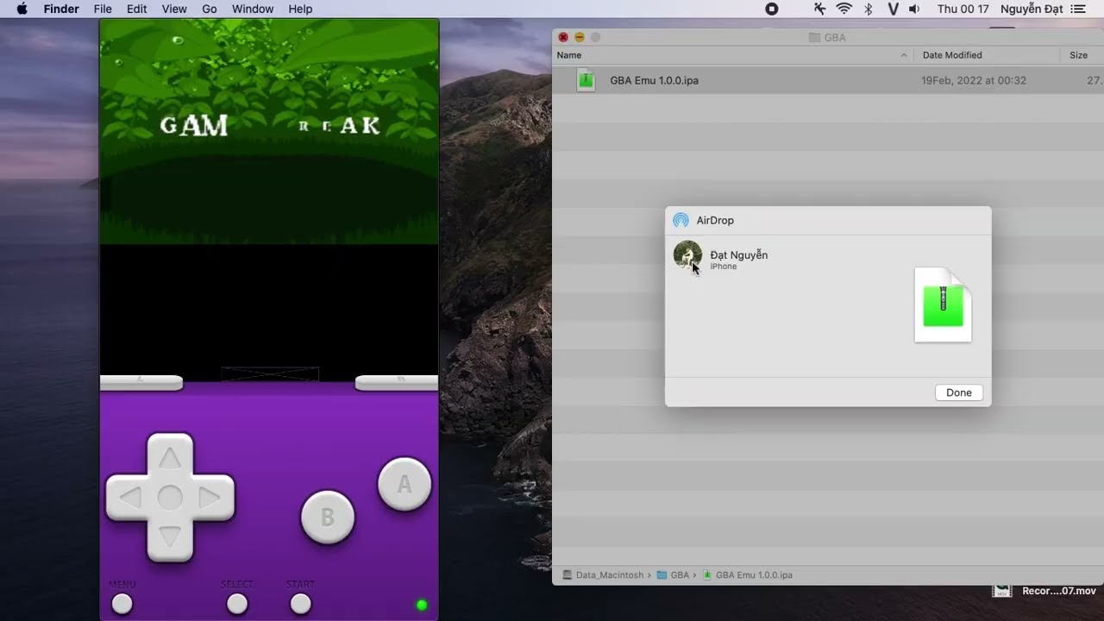Image resolution: width=1104 pixels, height=621 pixels.
Task: Close the GBA Finder window
Action: [x=563, y=37]
